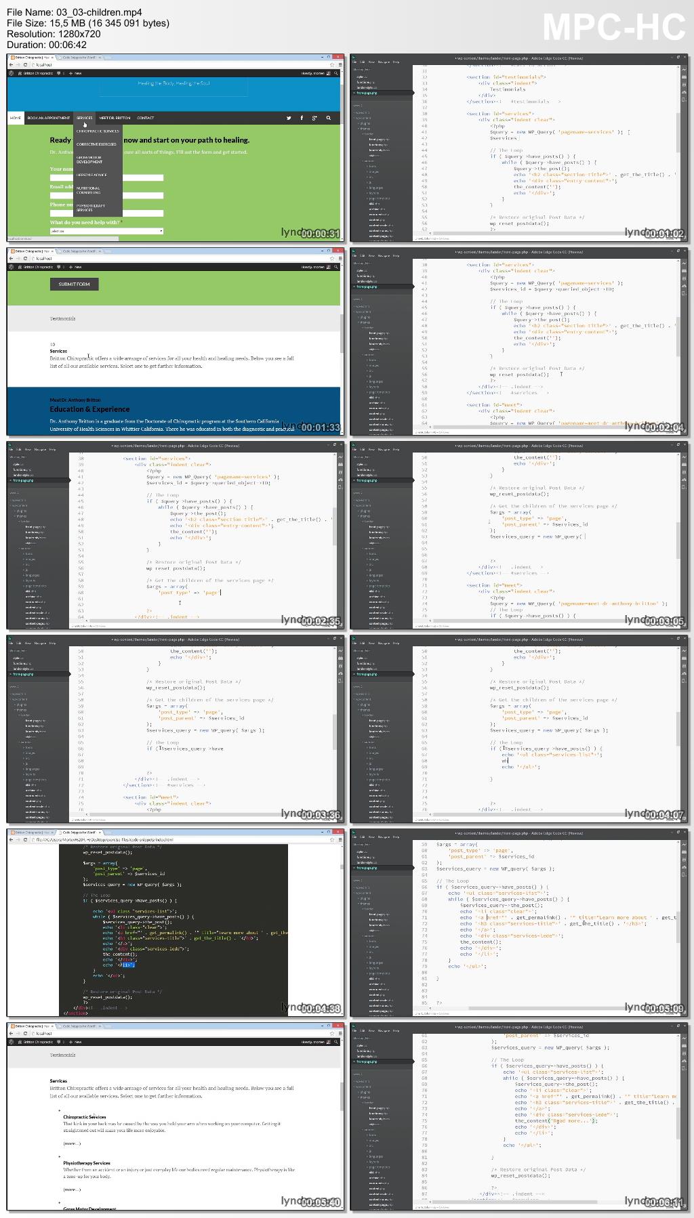Select MEET DR. BRITTON in the 00:00:31 thumbnail
The width and height of the screenshot is (694, 1218).
[x=115, y=118]
